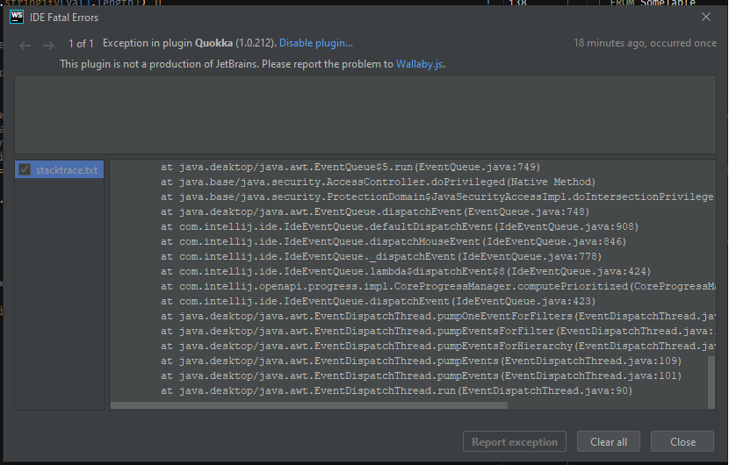Click the 'IDE Fatal Errors' dialog title
This screenshot has height=465, width=729.
tap(64, 18)
